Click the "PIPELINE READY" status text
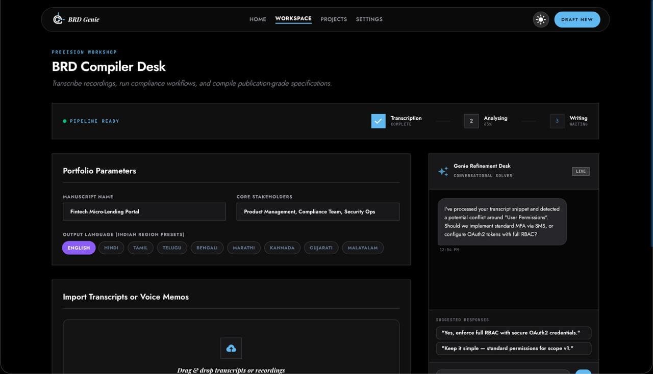This screenshot has width=653, height=374. click(94, 121)
